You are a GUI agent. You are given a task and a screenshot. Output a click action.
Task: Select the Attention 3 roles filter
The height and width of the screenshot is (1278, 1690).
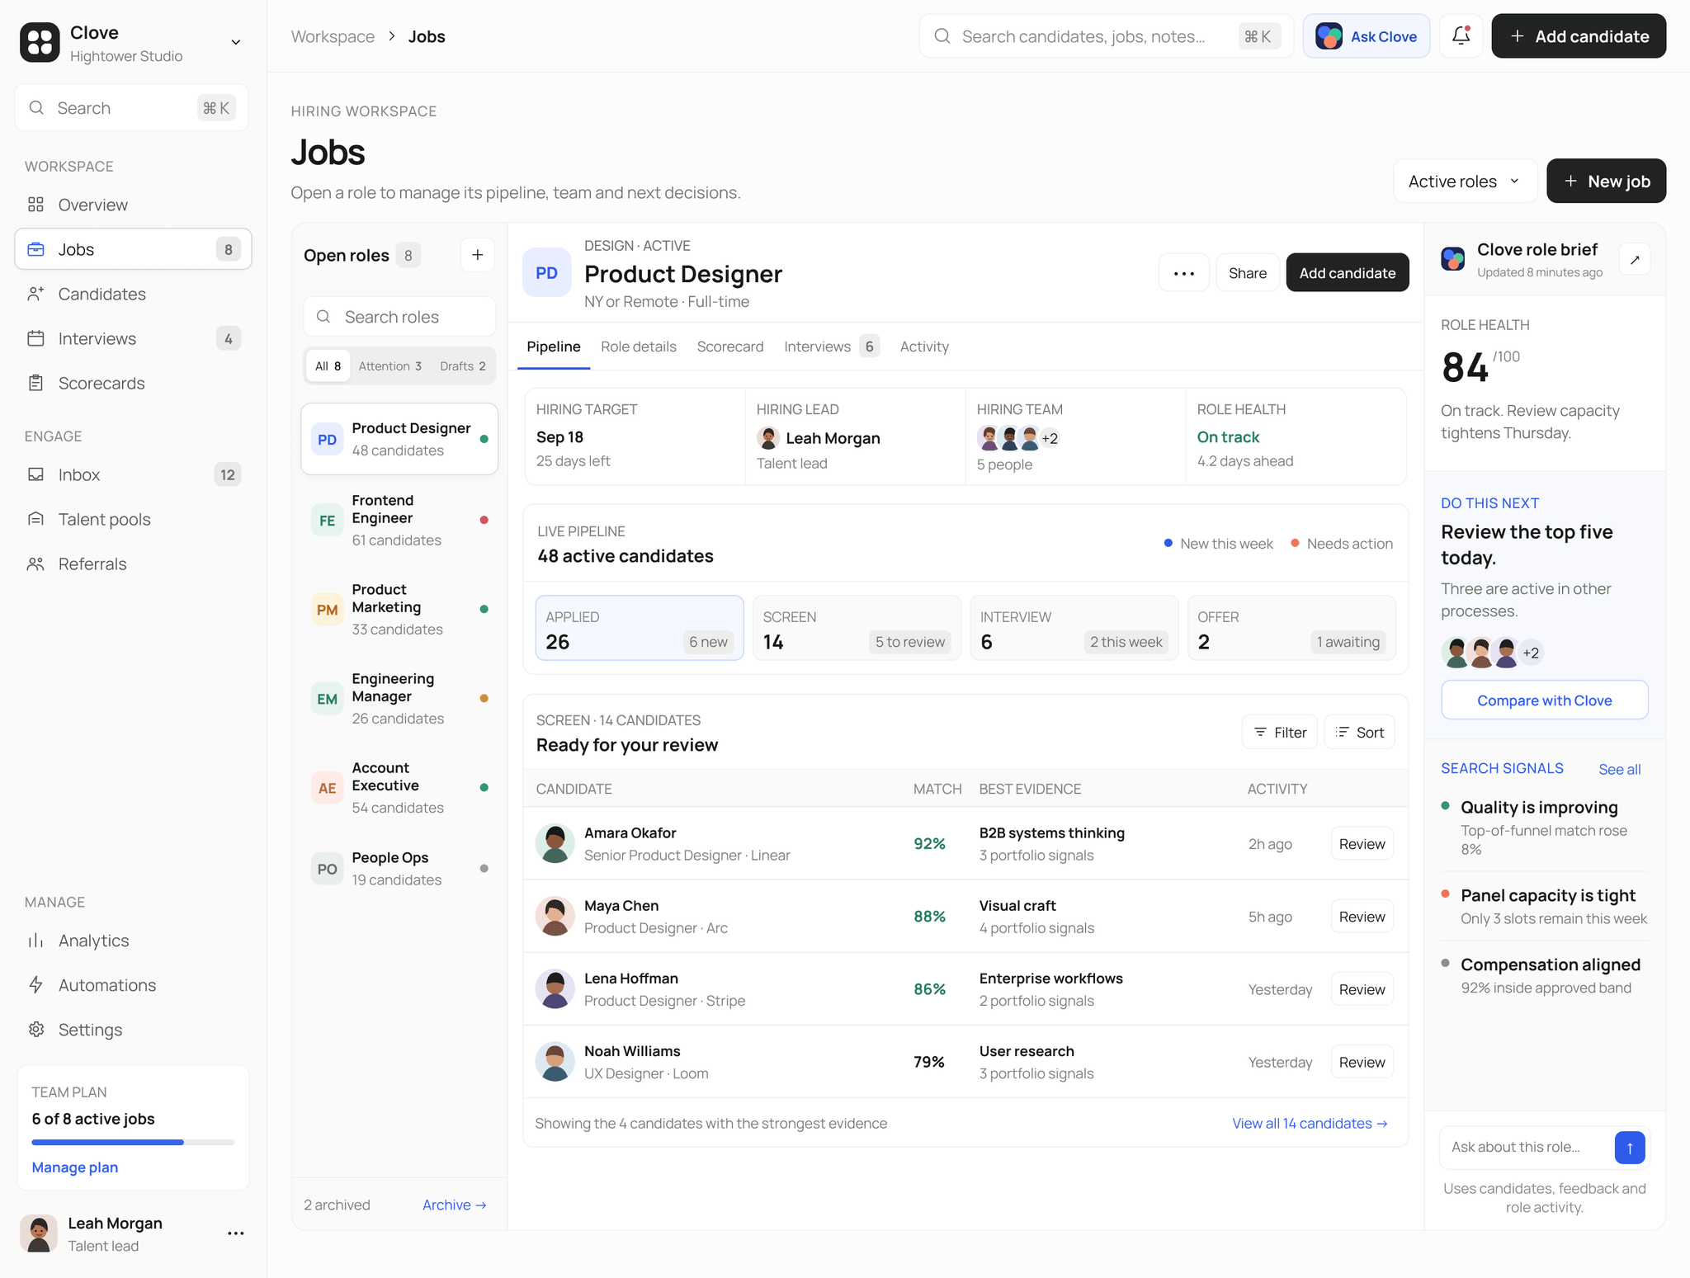[x=390, y=366]
